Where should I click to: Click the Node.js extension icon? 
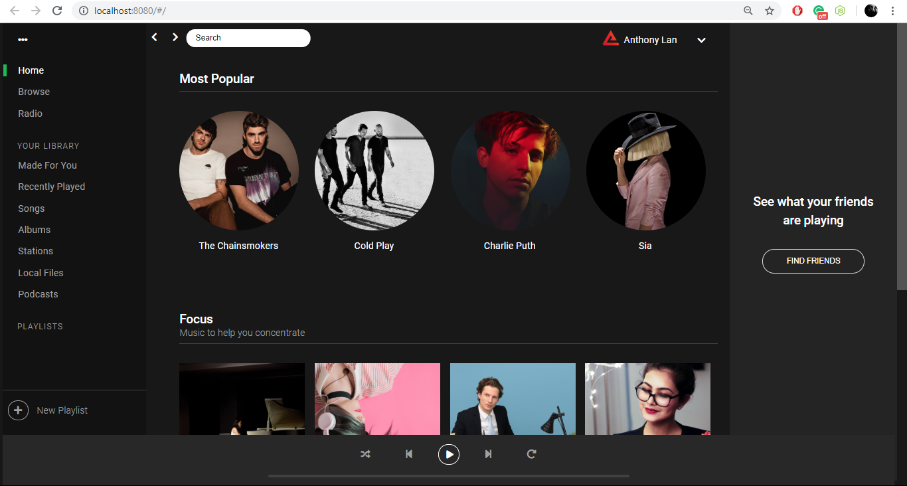click(840, 11)
